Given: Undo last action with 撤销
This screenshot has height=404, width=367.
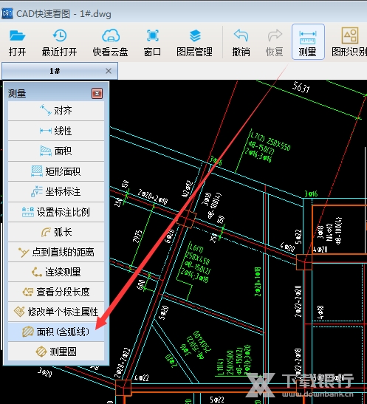Looking at the screenshot, I should point(241,43).
